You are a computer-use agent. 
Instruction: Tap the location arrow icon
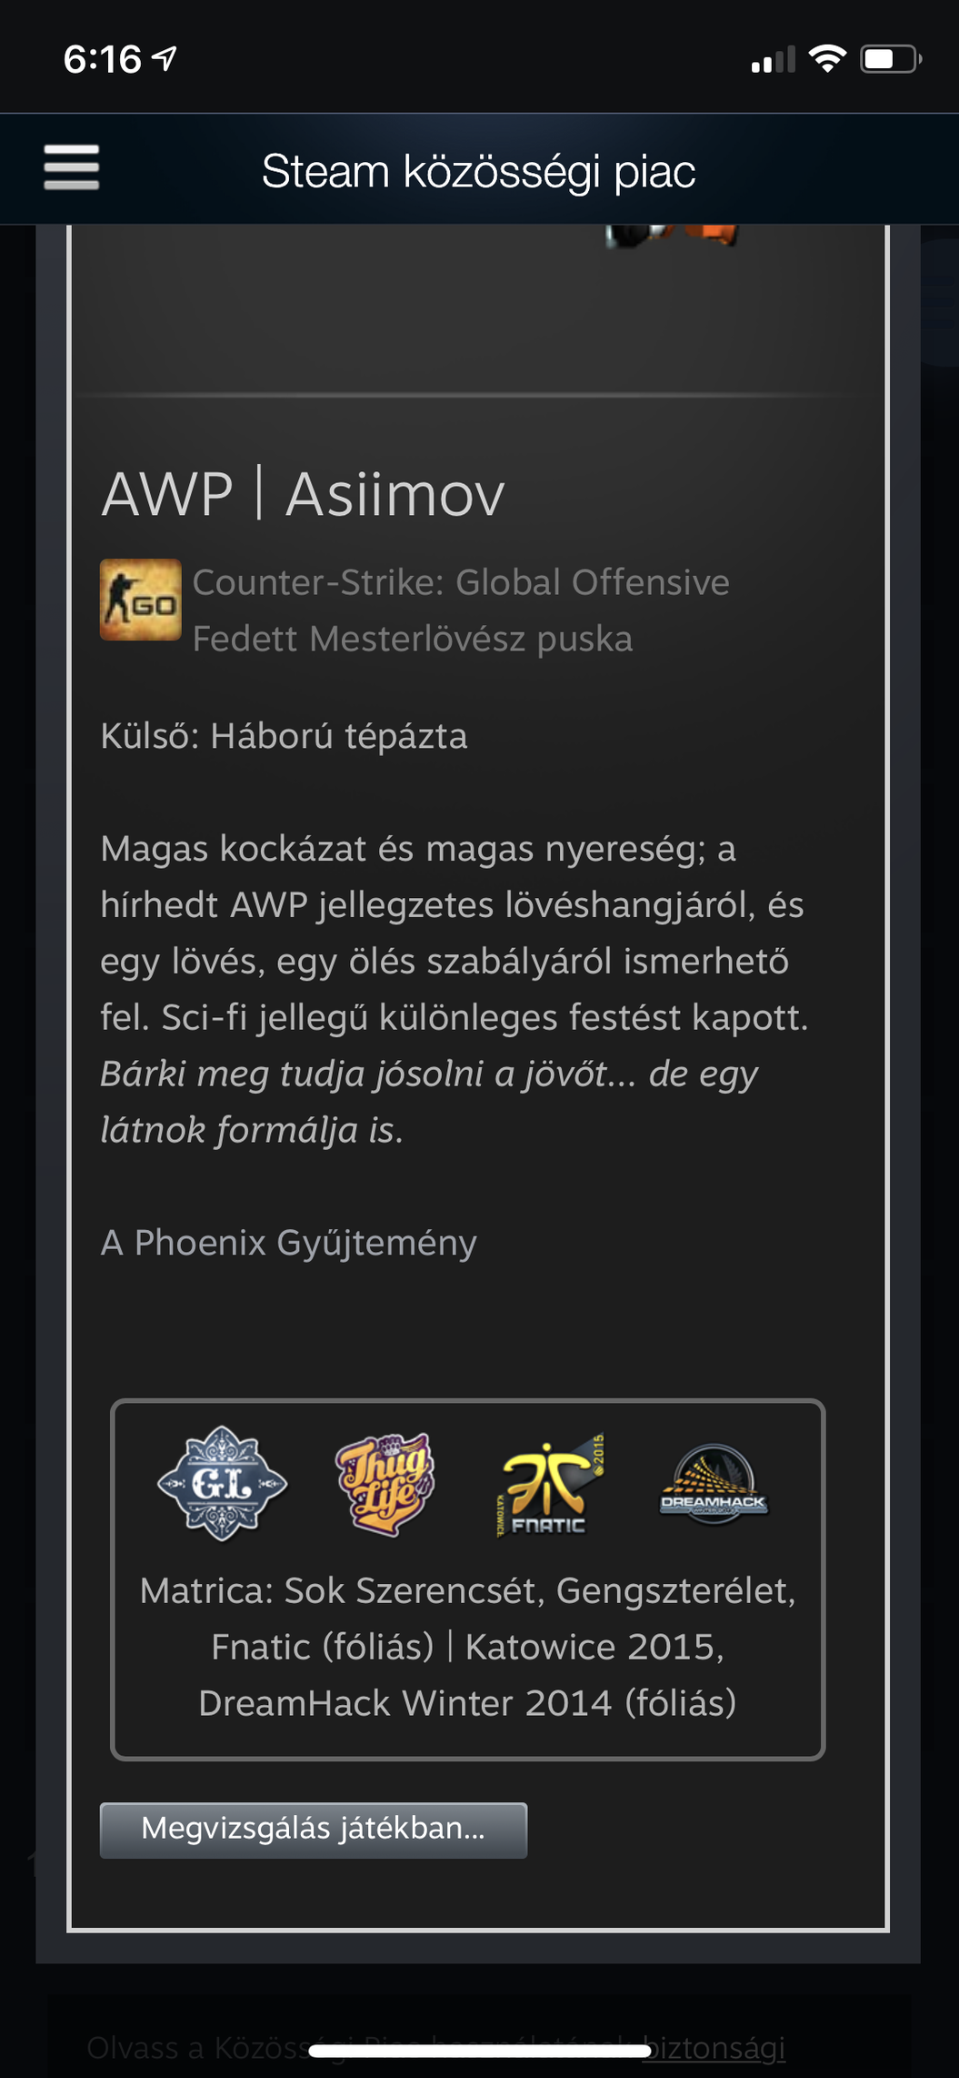(164, 59)
